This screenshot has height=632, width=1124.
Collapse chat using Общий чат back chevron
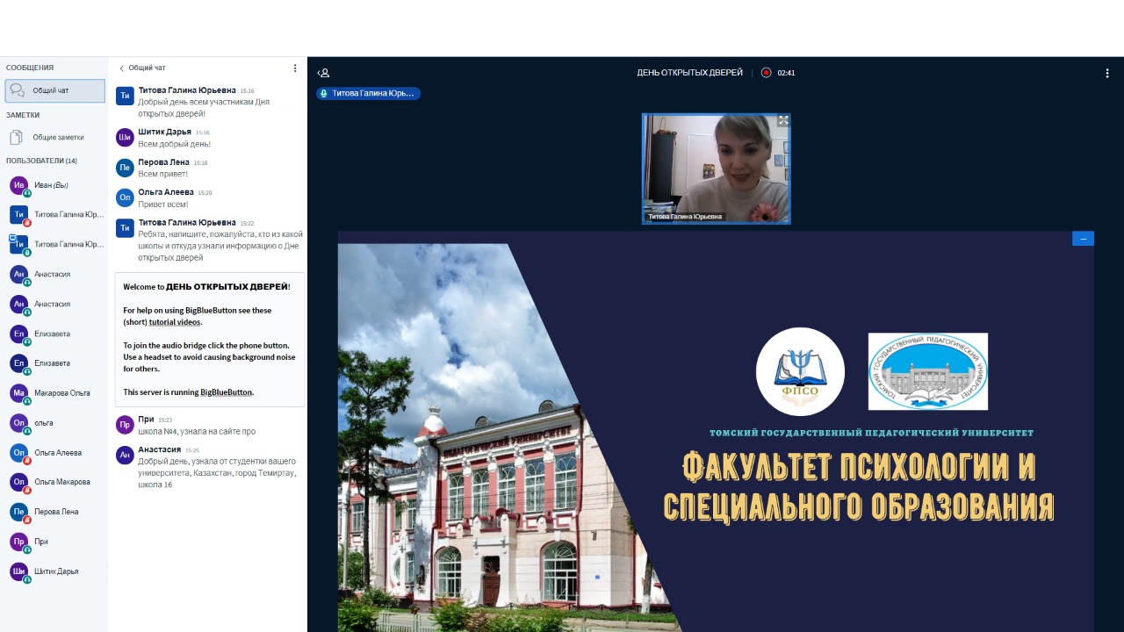coord(122,68)
